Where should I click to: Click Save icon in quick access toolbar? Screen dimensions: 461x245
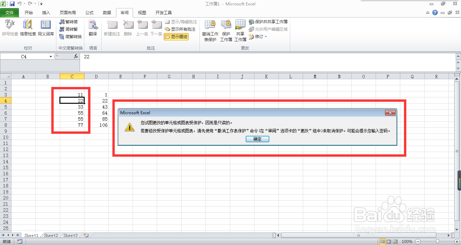coord(12,4)
